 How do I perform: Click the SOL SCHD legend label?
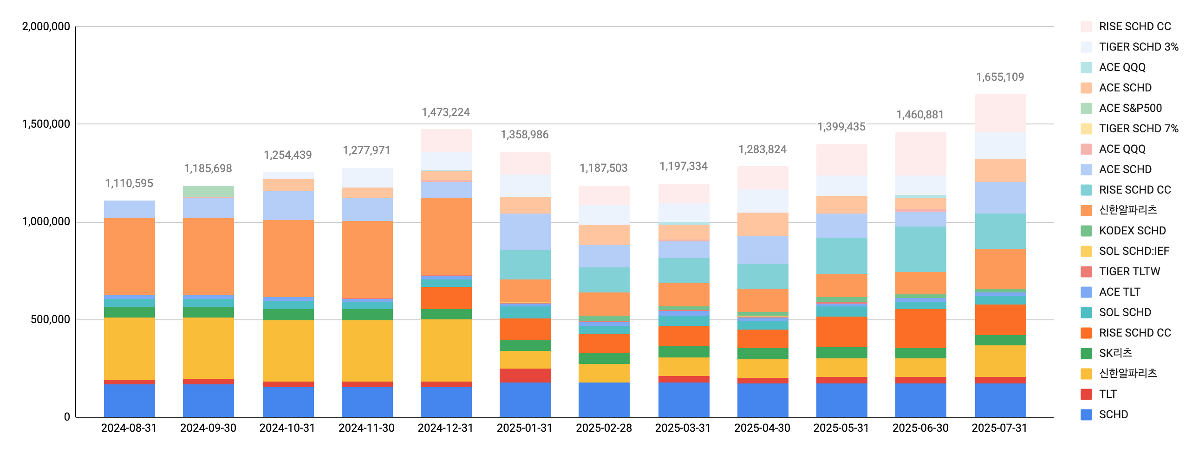tap(1125, 312)
